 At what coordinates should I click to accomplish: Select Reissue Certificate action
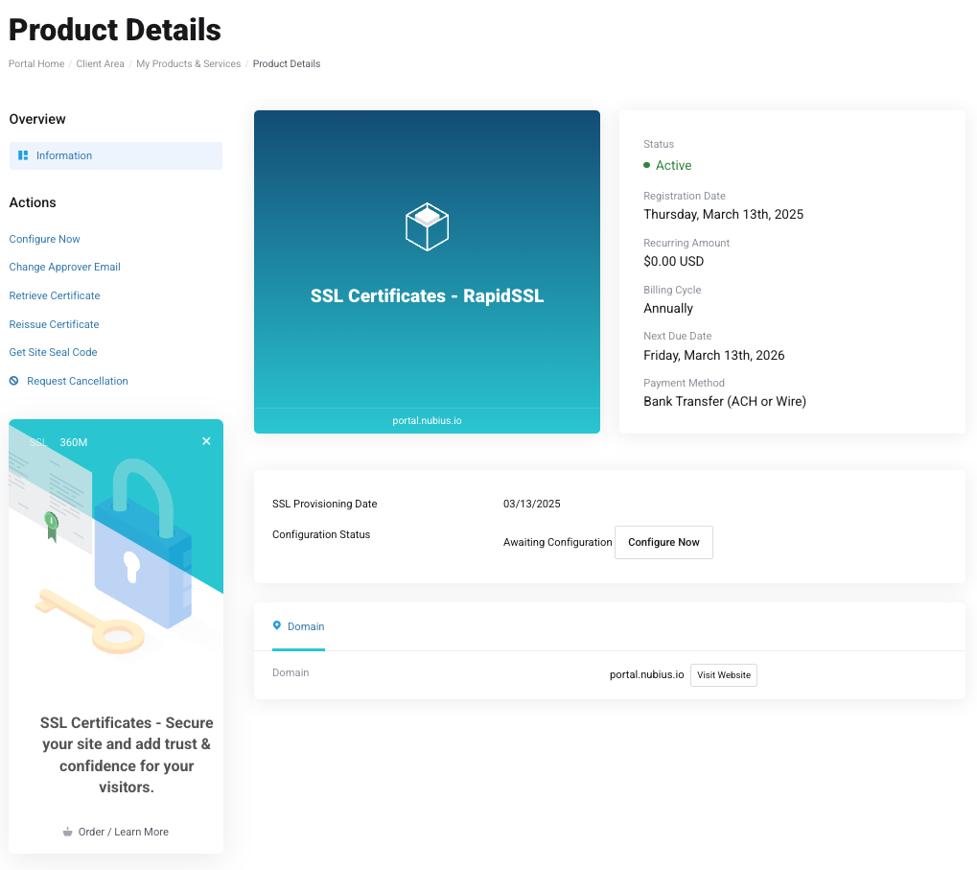(x=55, y=324)
